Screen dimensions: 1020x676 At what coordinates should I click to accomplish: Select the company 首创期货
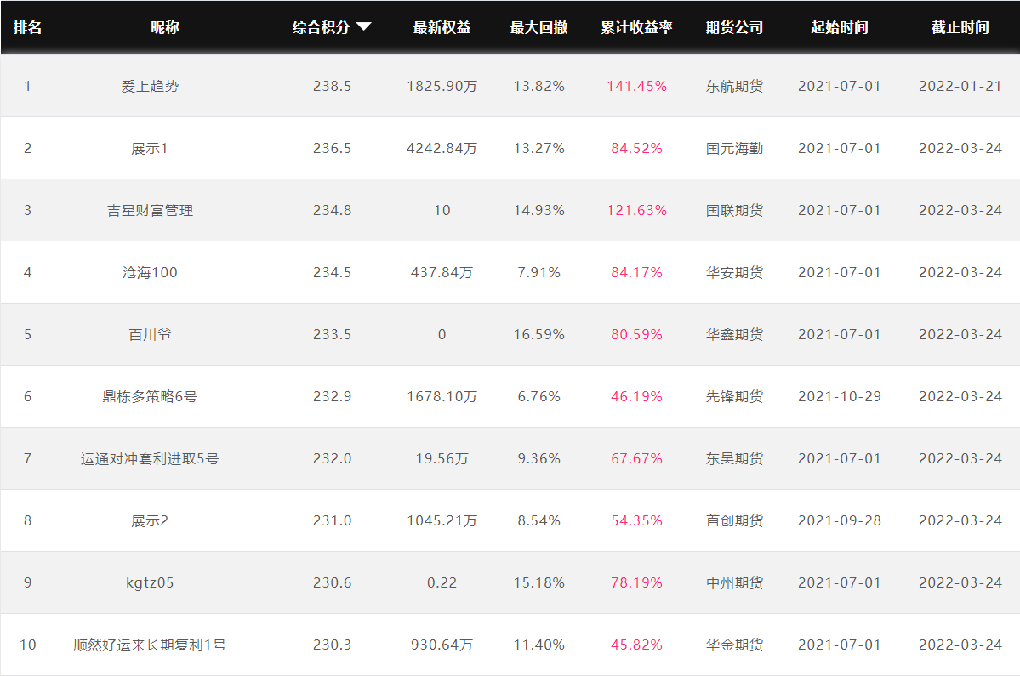(x=734, y=520)
